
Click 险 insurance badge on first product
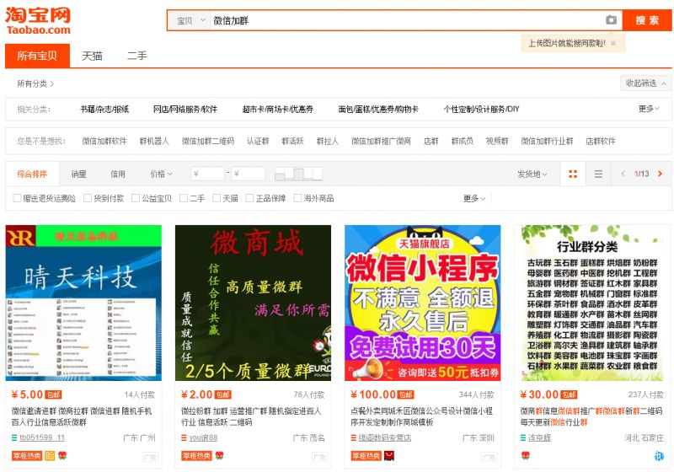pos(50,455)
